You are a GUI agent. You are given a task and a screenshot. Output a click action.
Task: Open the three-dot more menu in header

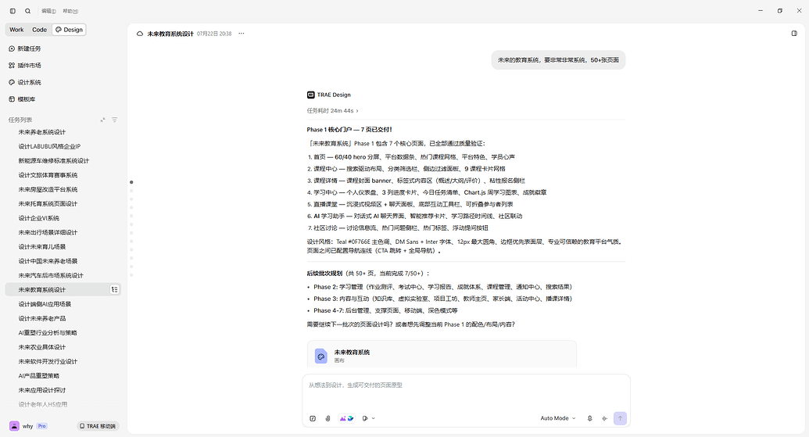241,34
